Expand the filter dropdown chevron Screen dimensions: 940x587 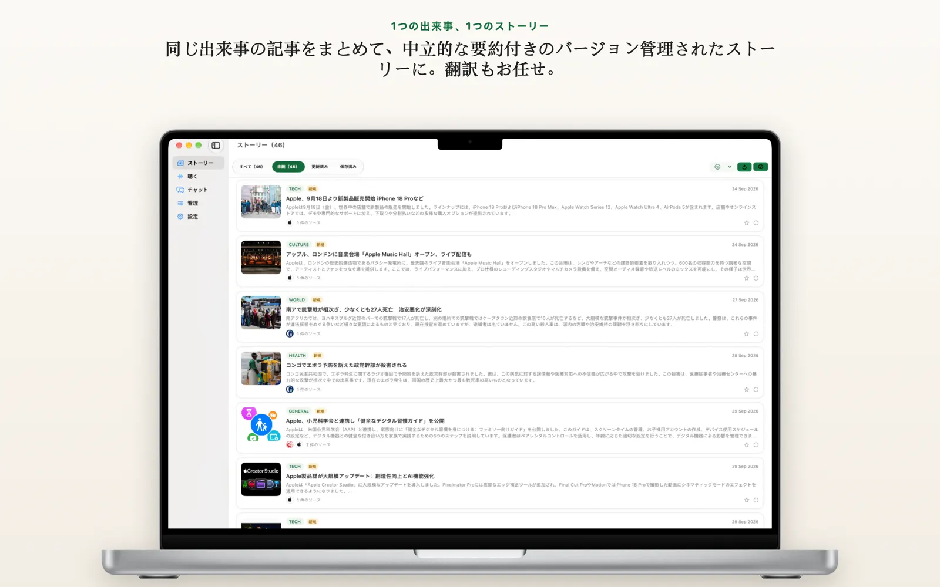[730, 167]
